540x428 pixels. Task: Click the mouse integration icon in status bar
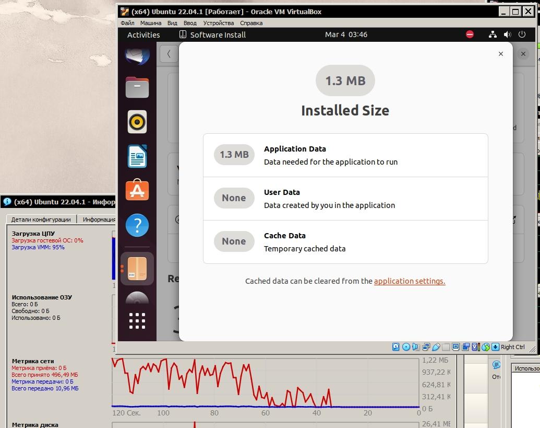(486, 347)
